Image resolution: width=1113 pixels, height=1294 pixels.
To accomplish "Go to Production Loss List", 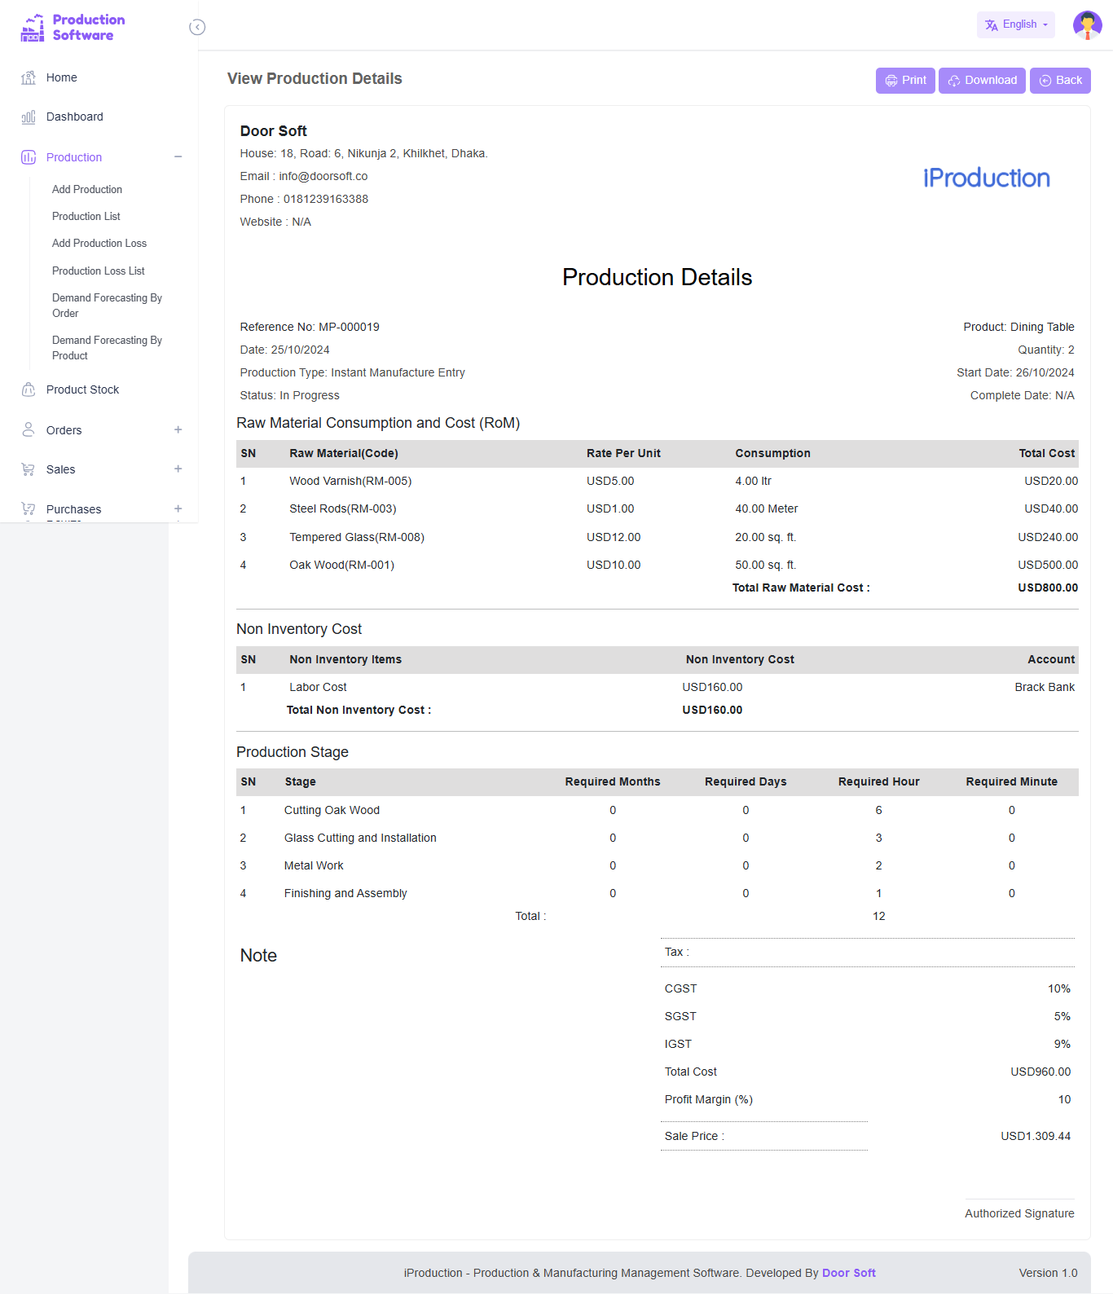I will pos(99,271).
